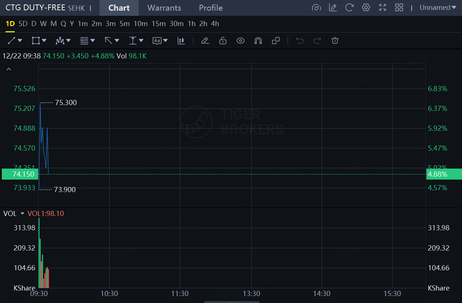Enter fullscreen chart mode
The height and width of the screenshot is (303, 462).
point(383,8)
